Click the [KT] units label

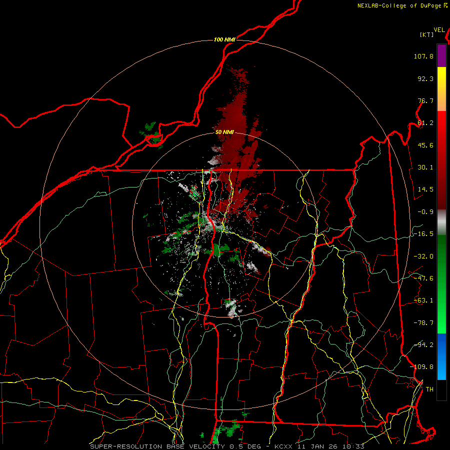pos(427,34)
